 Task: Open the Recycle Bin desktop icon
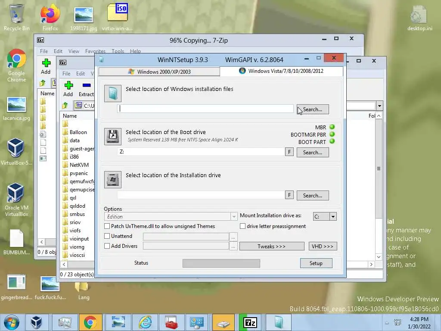pos(16,17)
